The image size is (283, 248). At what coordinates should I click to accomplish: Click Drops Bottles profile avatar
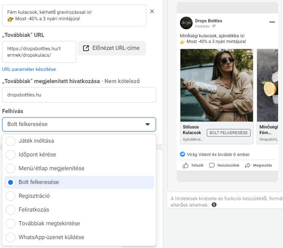coord(186,23)
